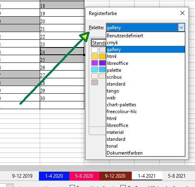Viewport: 195px width, 187px height.
Task: Select the highlighted gallery list entry
Action: (x=146, y=49)
